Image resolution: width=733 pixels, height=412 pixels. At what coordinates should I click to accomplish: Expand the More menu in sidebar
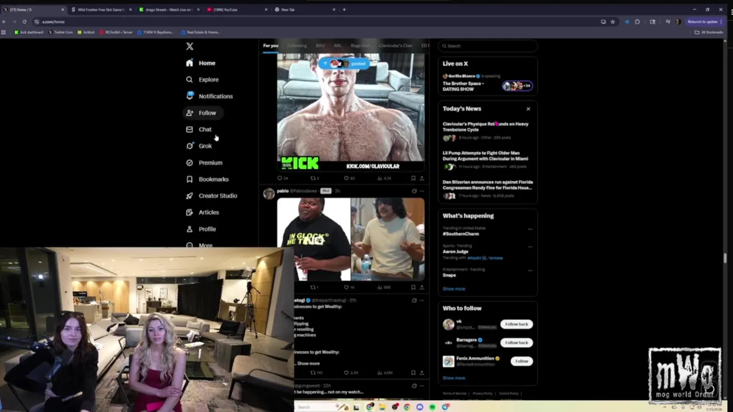click(199, 245)
